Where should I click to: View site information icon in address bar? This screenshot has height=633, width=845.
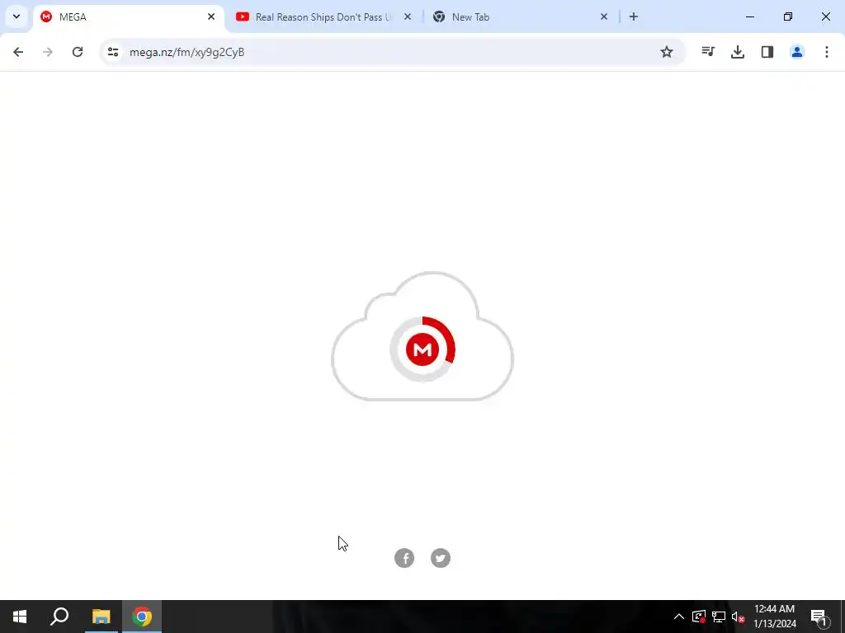point(113,52)
